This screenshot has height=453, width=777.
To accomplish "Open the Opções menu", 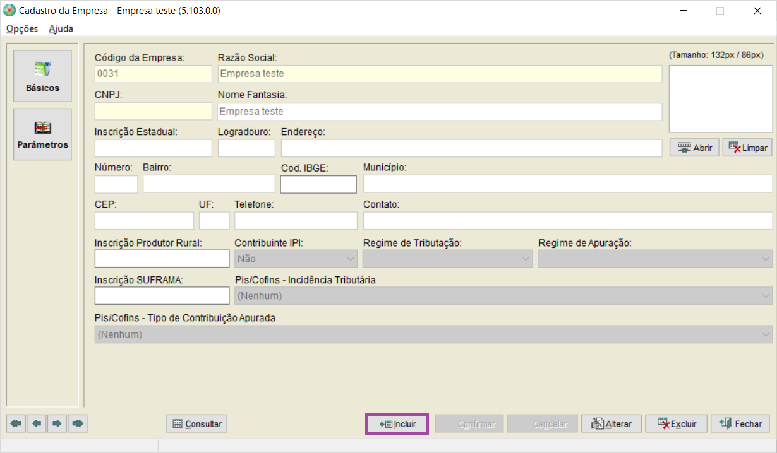I will coord(22,28).
